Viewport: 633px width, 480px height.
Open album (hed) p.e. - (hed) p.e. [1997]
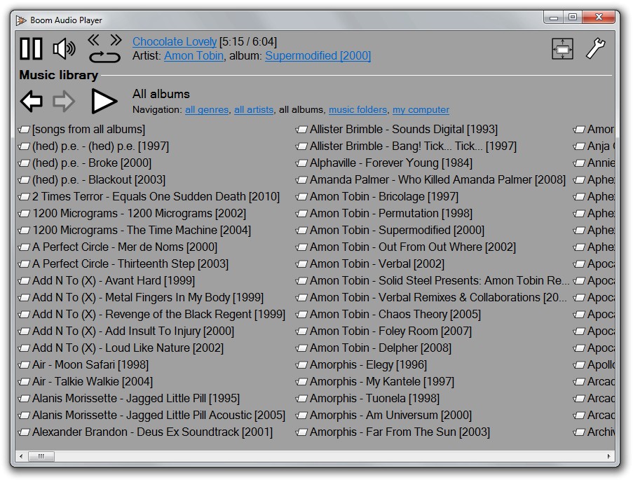pyautogui.click(x=100, y=146)
